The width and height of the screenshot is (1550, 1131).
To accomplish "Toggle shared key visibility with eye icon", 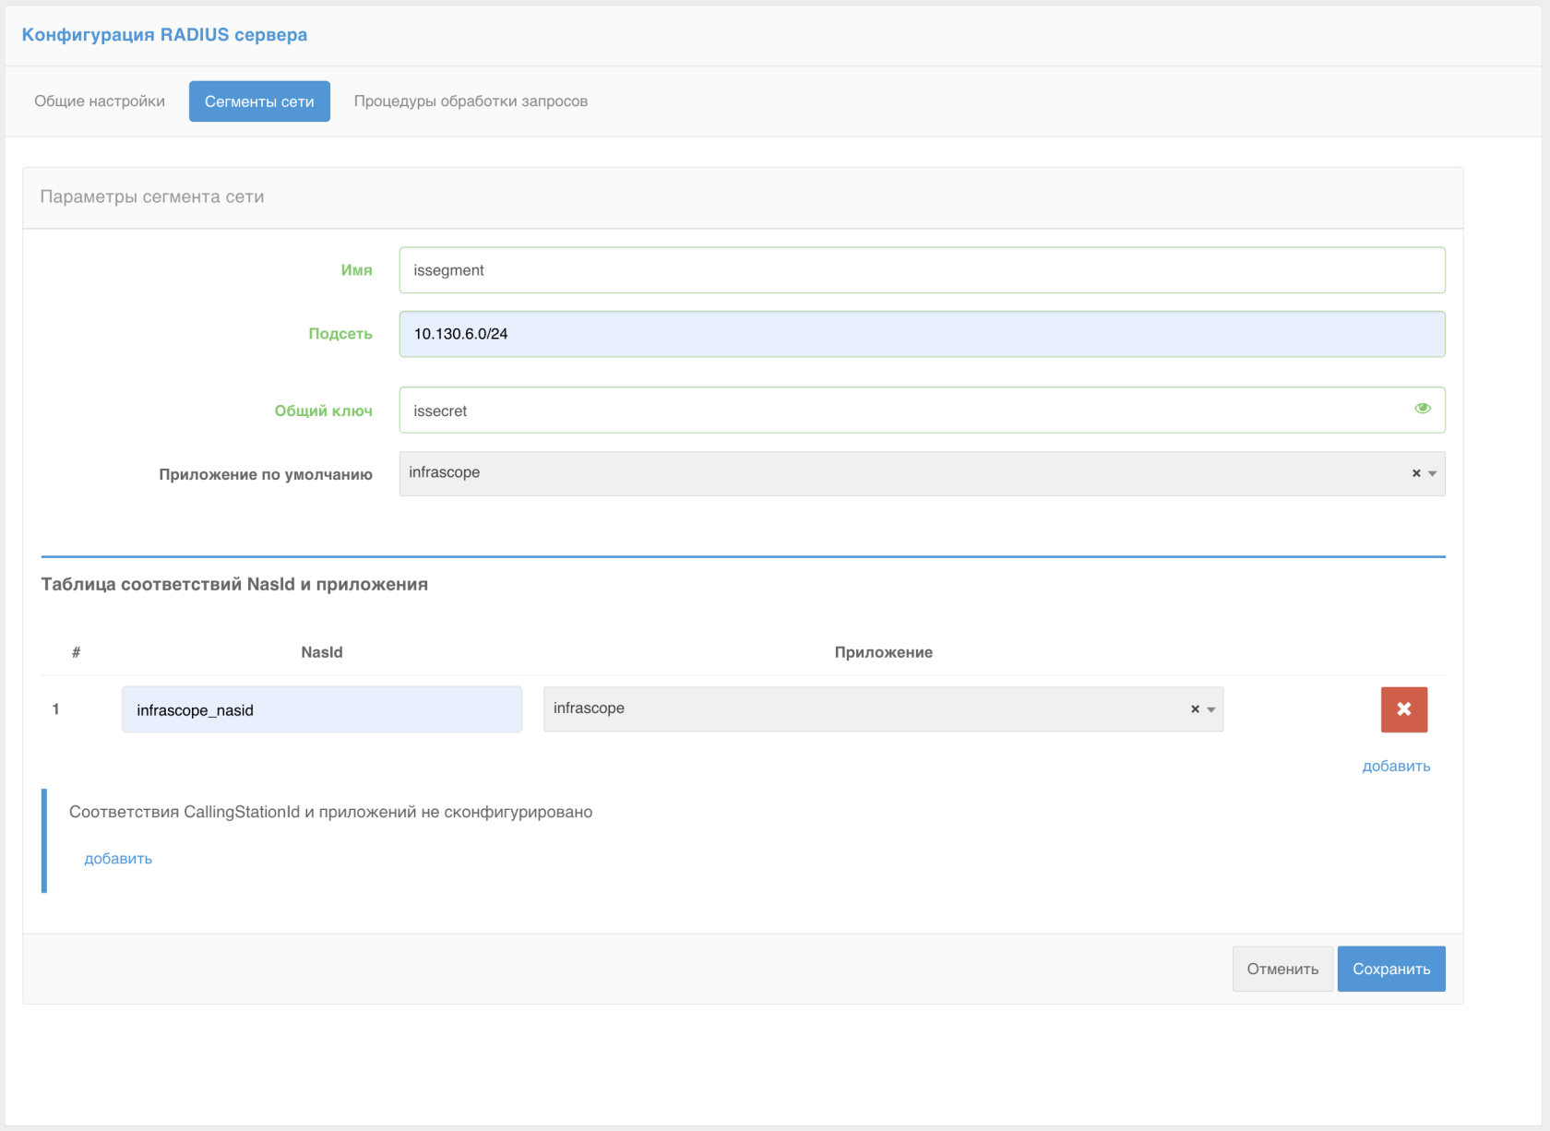I will click(x=1423, y=409).
